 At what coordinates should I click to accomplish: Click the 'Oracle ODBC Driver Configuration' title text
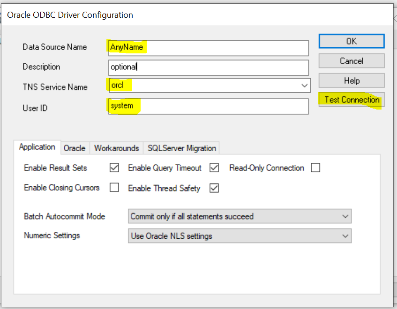pos(70,15)
